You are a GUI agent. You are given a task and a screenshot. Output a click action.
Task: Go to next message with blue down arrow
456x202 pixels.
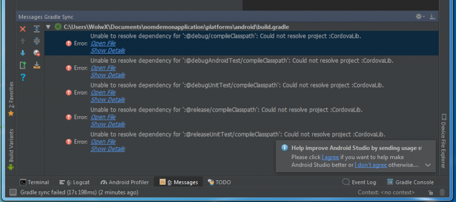click(23, 53)
